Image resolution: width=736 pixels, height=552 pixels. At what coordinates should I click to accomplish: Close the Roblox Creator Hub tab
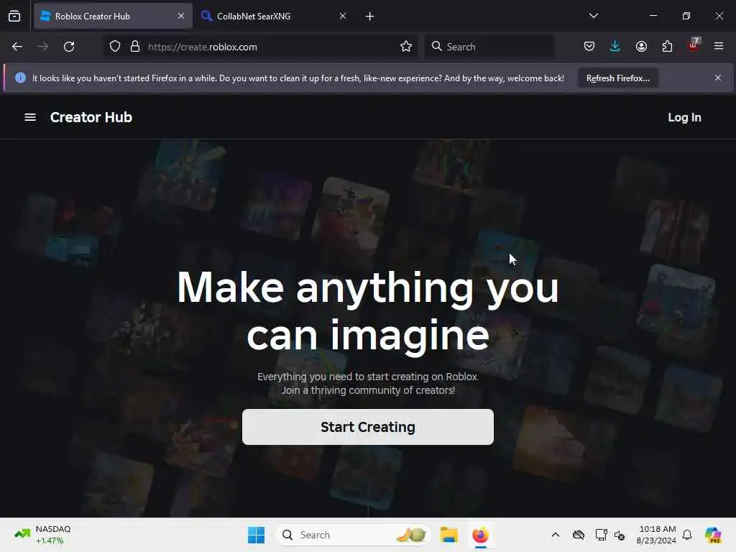(x=181, y=16)
